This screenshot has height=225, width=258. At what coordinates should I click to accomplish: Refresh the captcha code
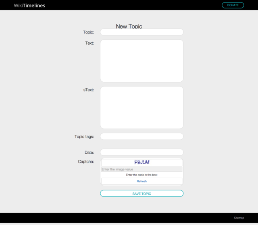[141, 182]
